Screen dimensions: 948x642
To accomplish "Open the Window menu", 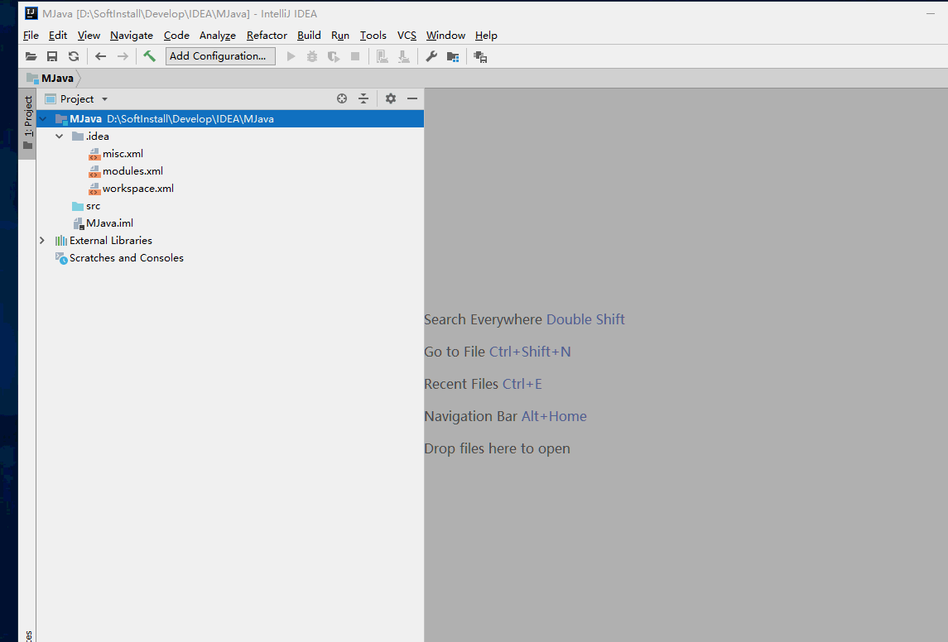I will pyautogui.click(x=445, y=36).
